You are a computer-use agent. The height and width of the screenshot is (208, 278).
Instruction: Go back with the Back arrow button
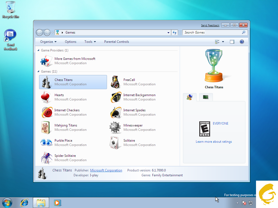[40, 32]
